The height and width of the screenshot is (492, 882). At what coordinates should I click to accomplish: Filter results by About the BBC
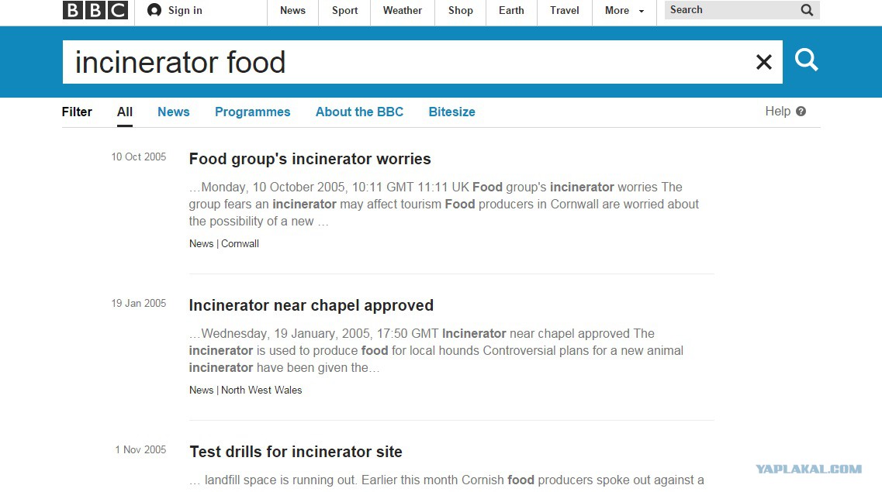(x=359, y=112)
